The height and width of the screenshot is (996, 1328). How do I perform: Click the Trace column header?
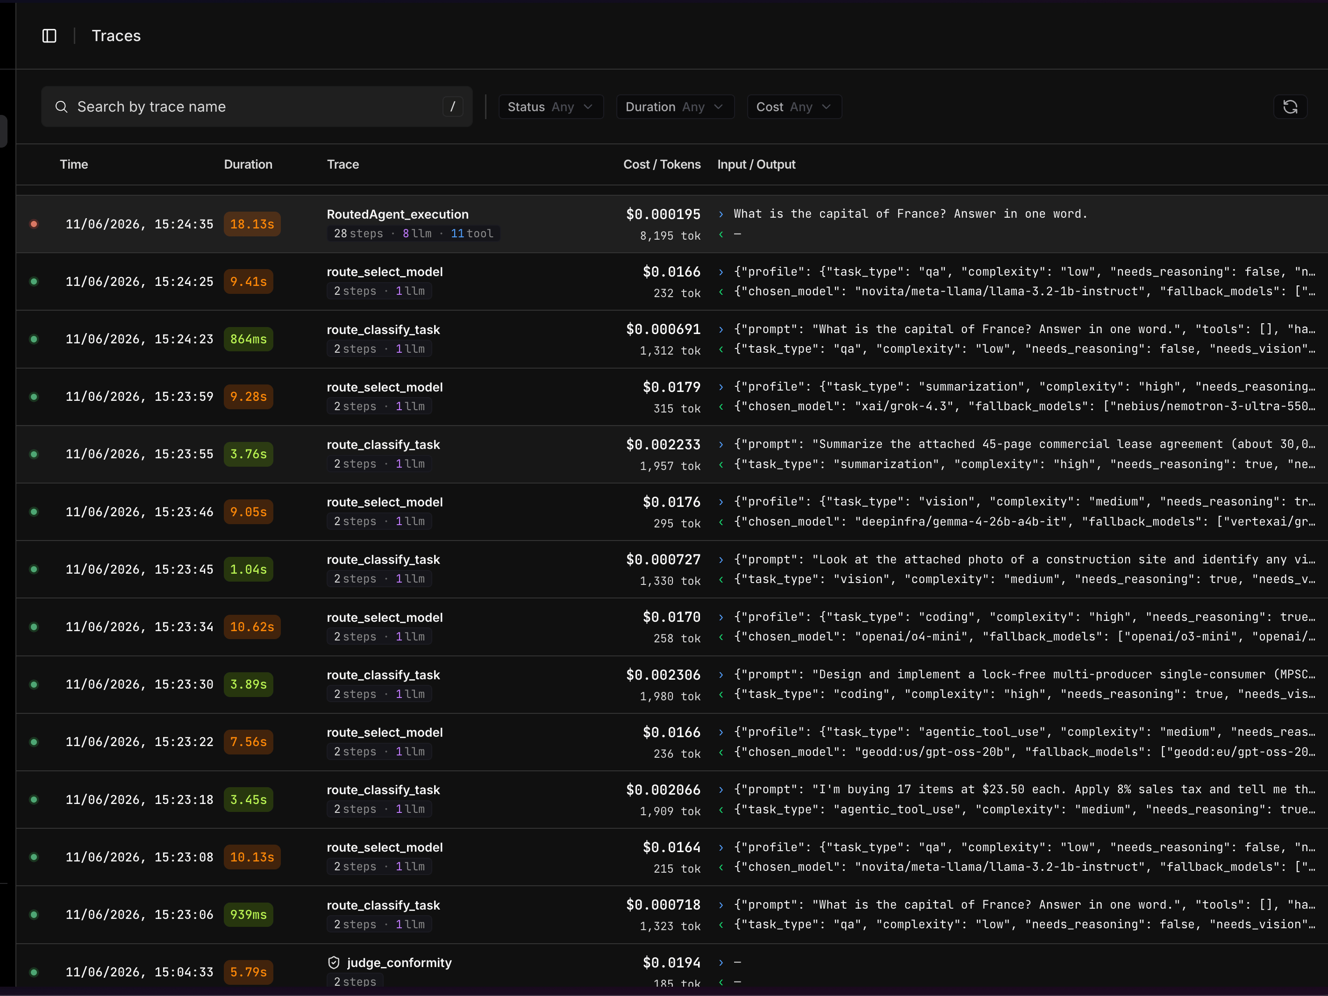click(343, 164)
